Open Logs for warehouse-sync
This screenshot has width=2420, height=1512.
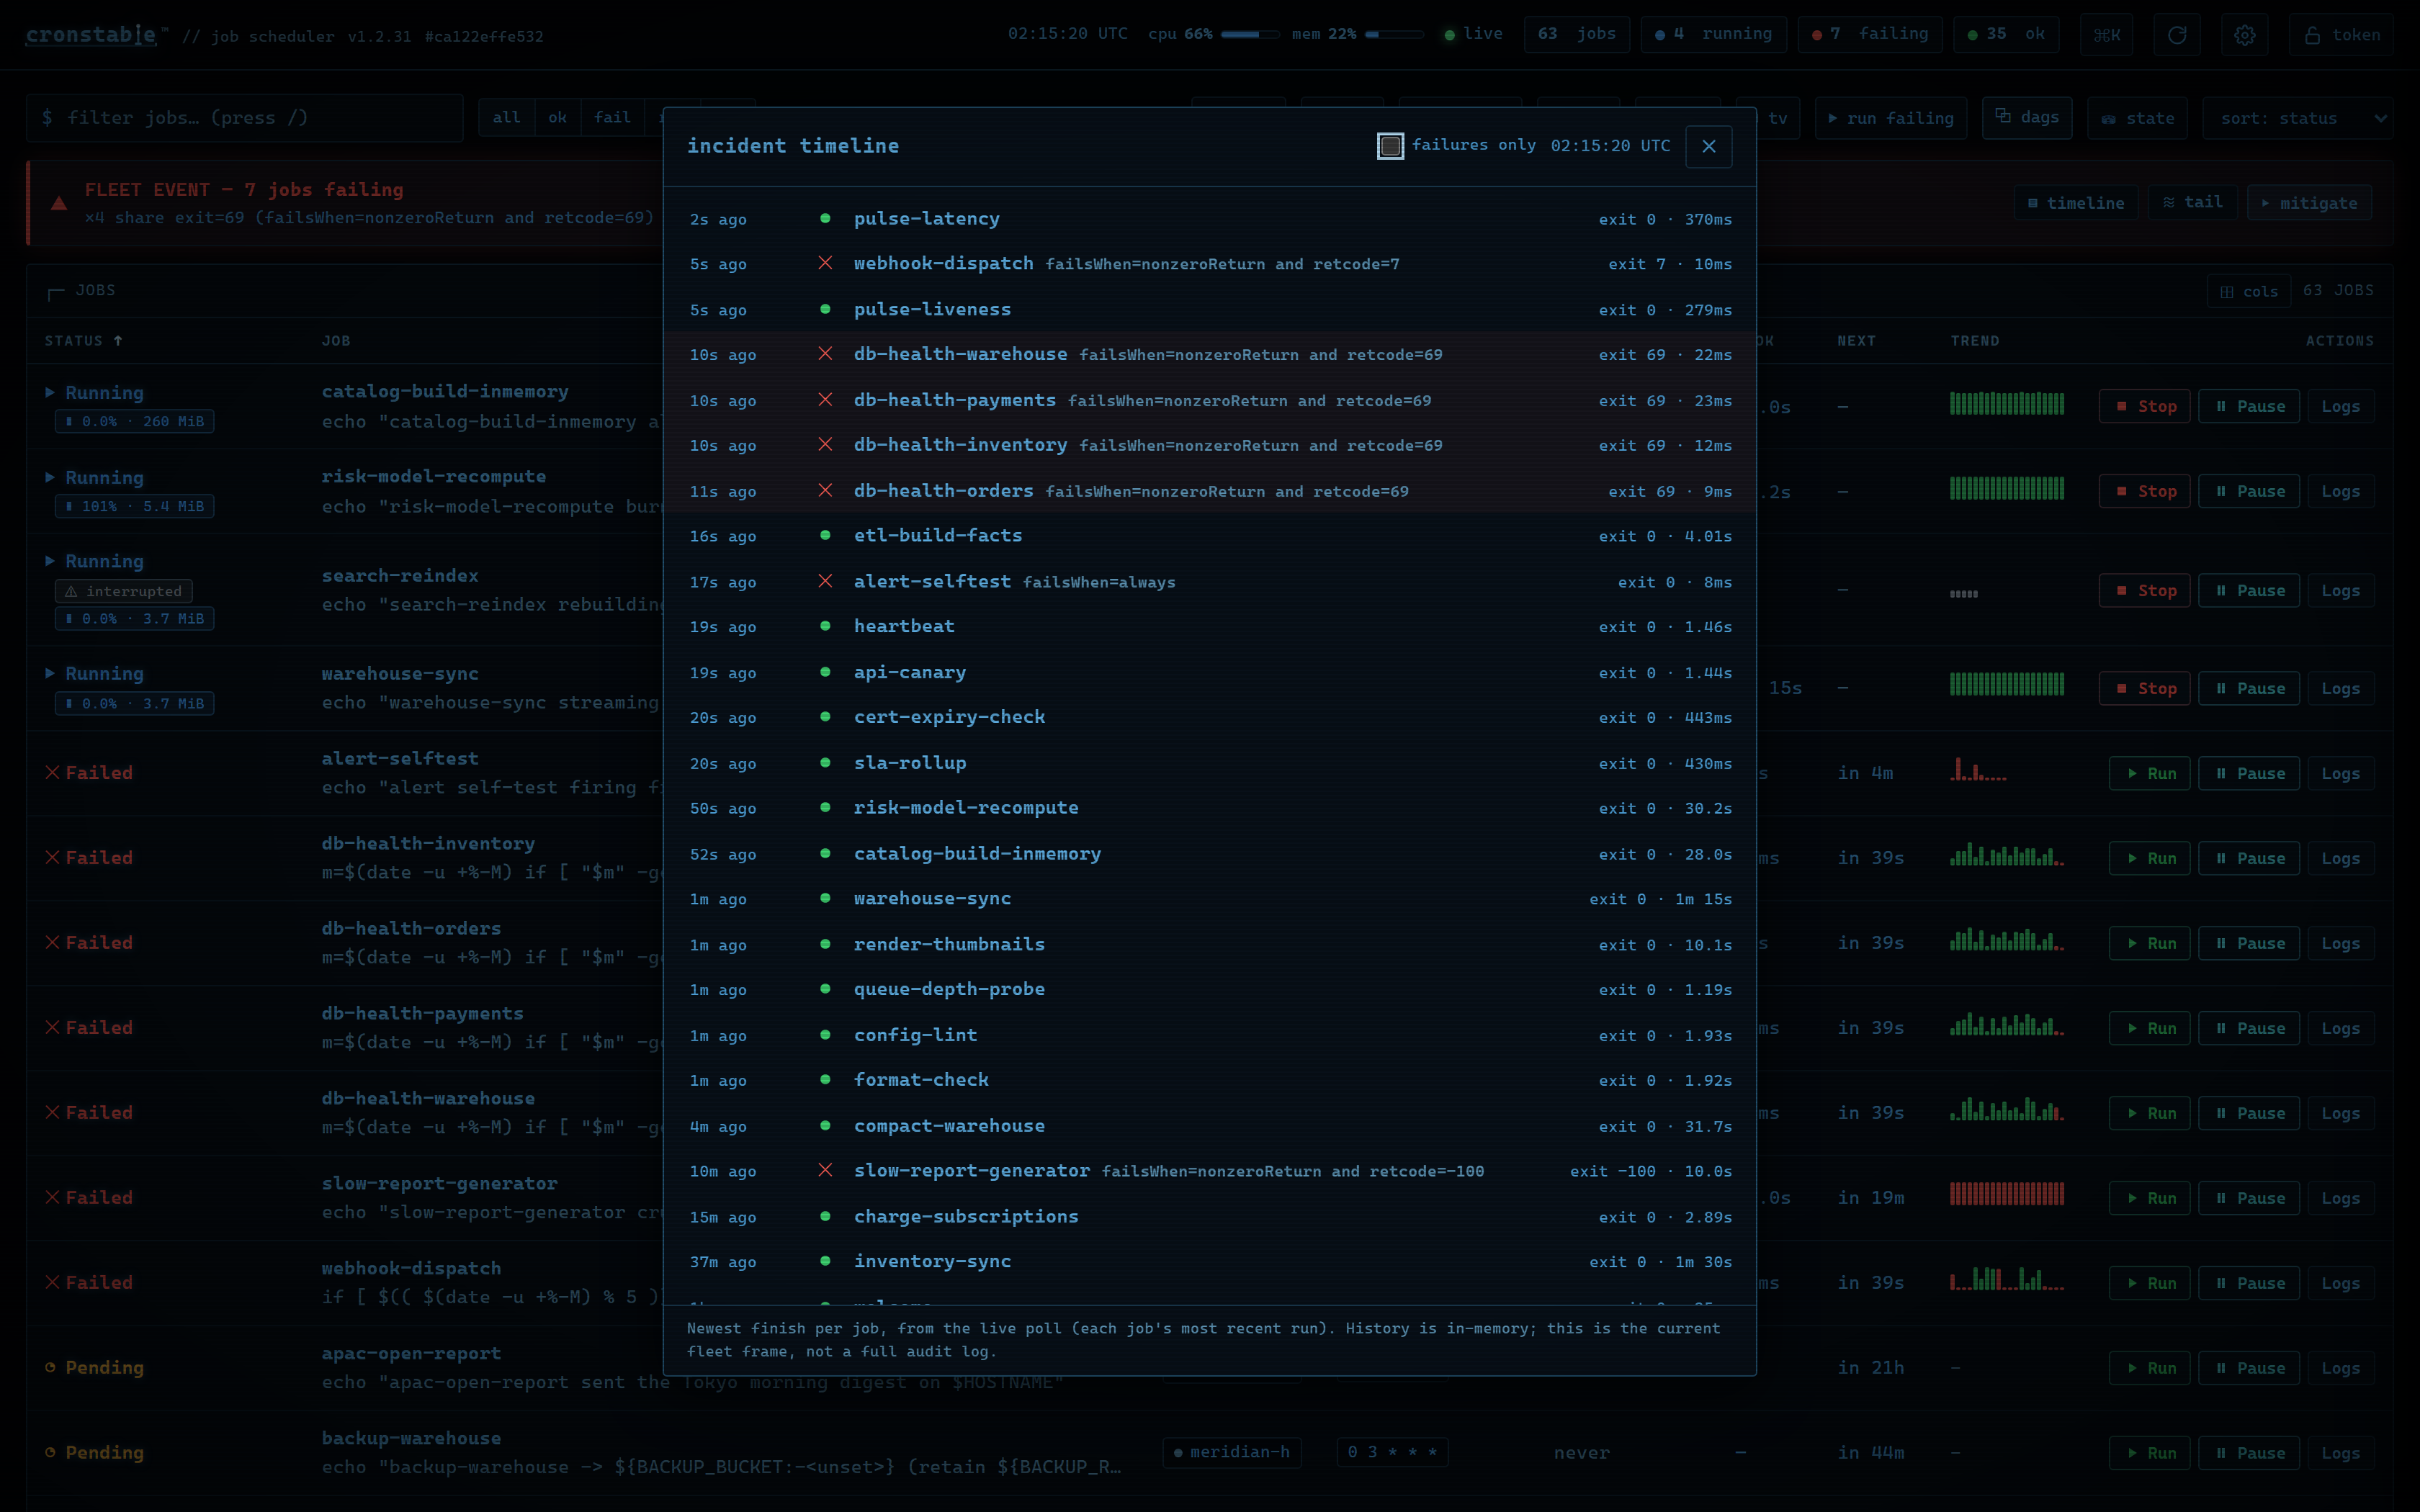(2340, 689)
